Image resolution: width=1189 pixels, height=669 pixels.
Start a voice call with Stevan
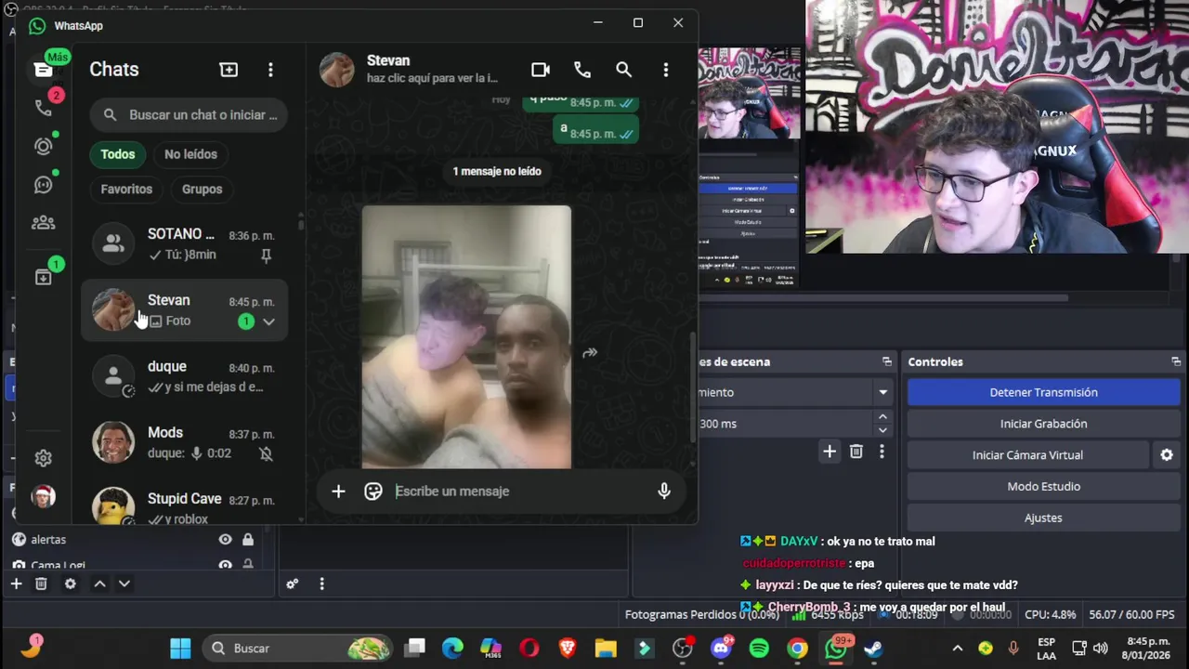pos(582,70)
